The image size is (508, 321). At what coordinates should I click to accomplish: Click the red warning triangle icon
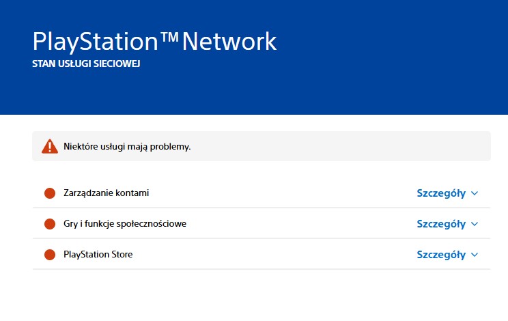coord(50,146)
